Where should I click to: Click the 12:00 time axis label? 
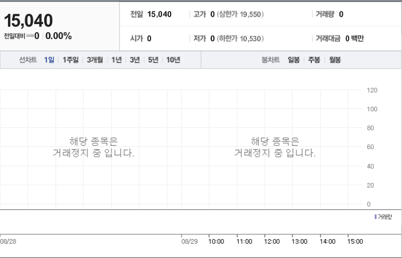tap(272, 241)
